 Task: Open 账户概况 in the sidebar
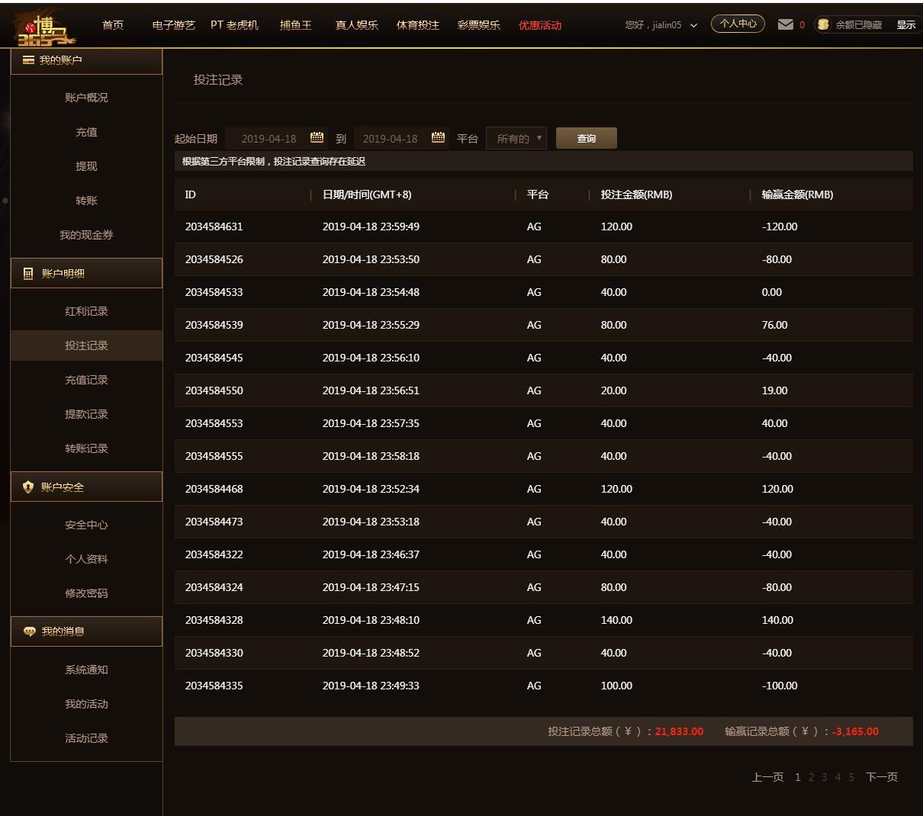point(86,98)
